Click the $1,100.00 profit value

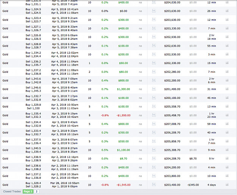click(x=124, y=150)
